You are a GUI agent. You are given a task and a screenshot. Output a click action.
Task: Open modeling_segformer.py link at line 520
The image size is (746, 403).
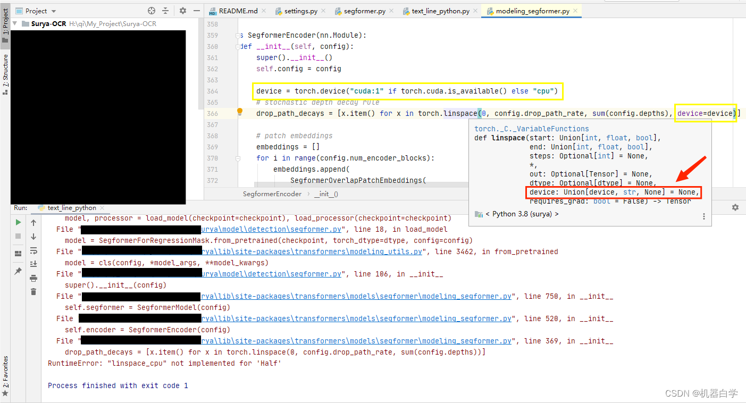tap(356, 318)
